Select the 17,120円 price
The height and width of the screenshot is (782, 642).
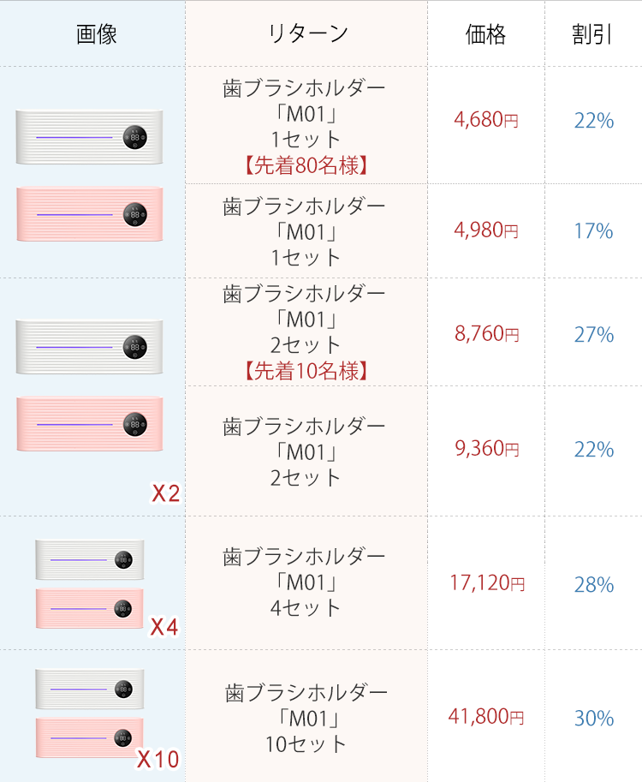pos(486,583)
